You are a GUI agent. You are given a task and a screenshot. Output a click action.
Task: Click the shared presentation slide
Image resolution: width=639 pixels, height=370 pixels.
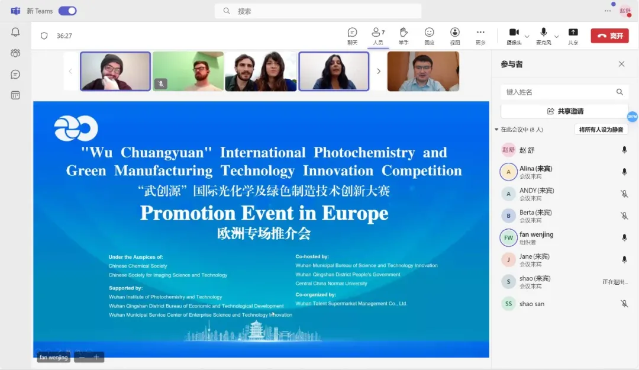pos(262,229)
